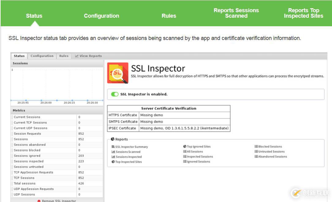
Task: Open Reports Top Inspected Sites tab
Action: coord(304,13)
